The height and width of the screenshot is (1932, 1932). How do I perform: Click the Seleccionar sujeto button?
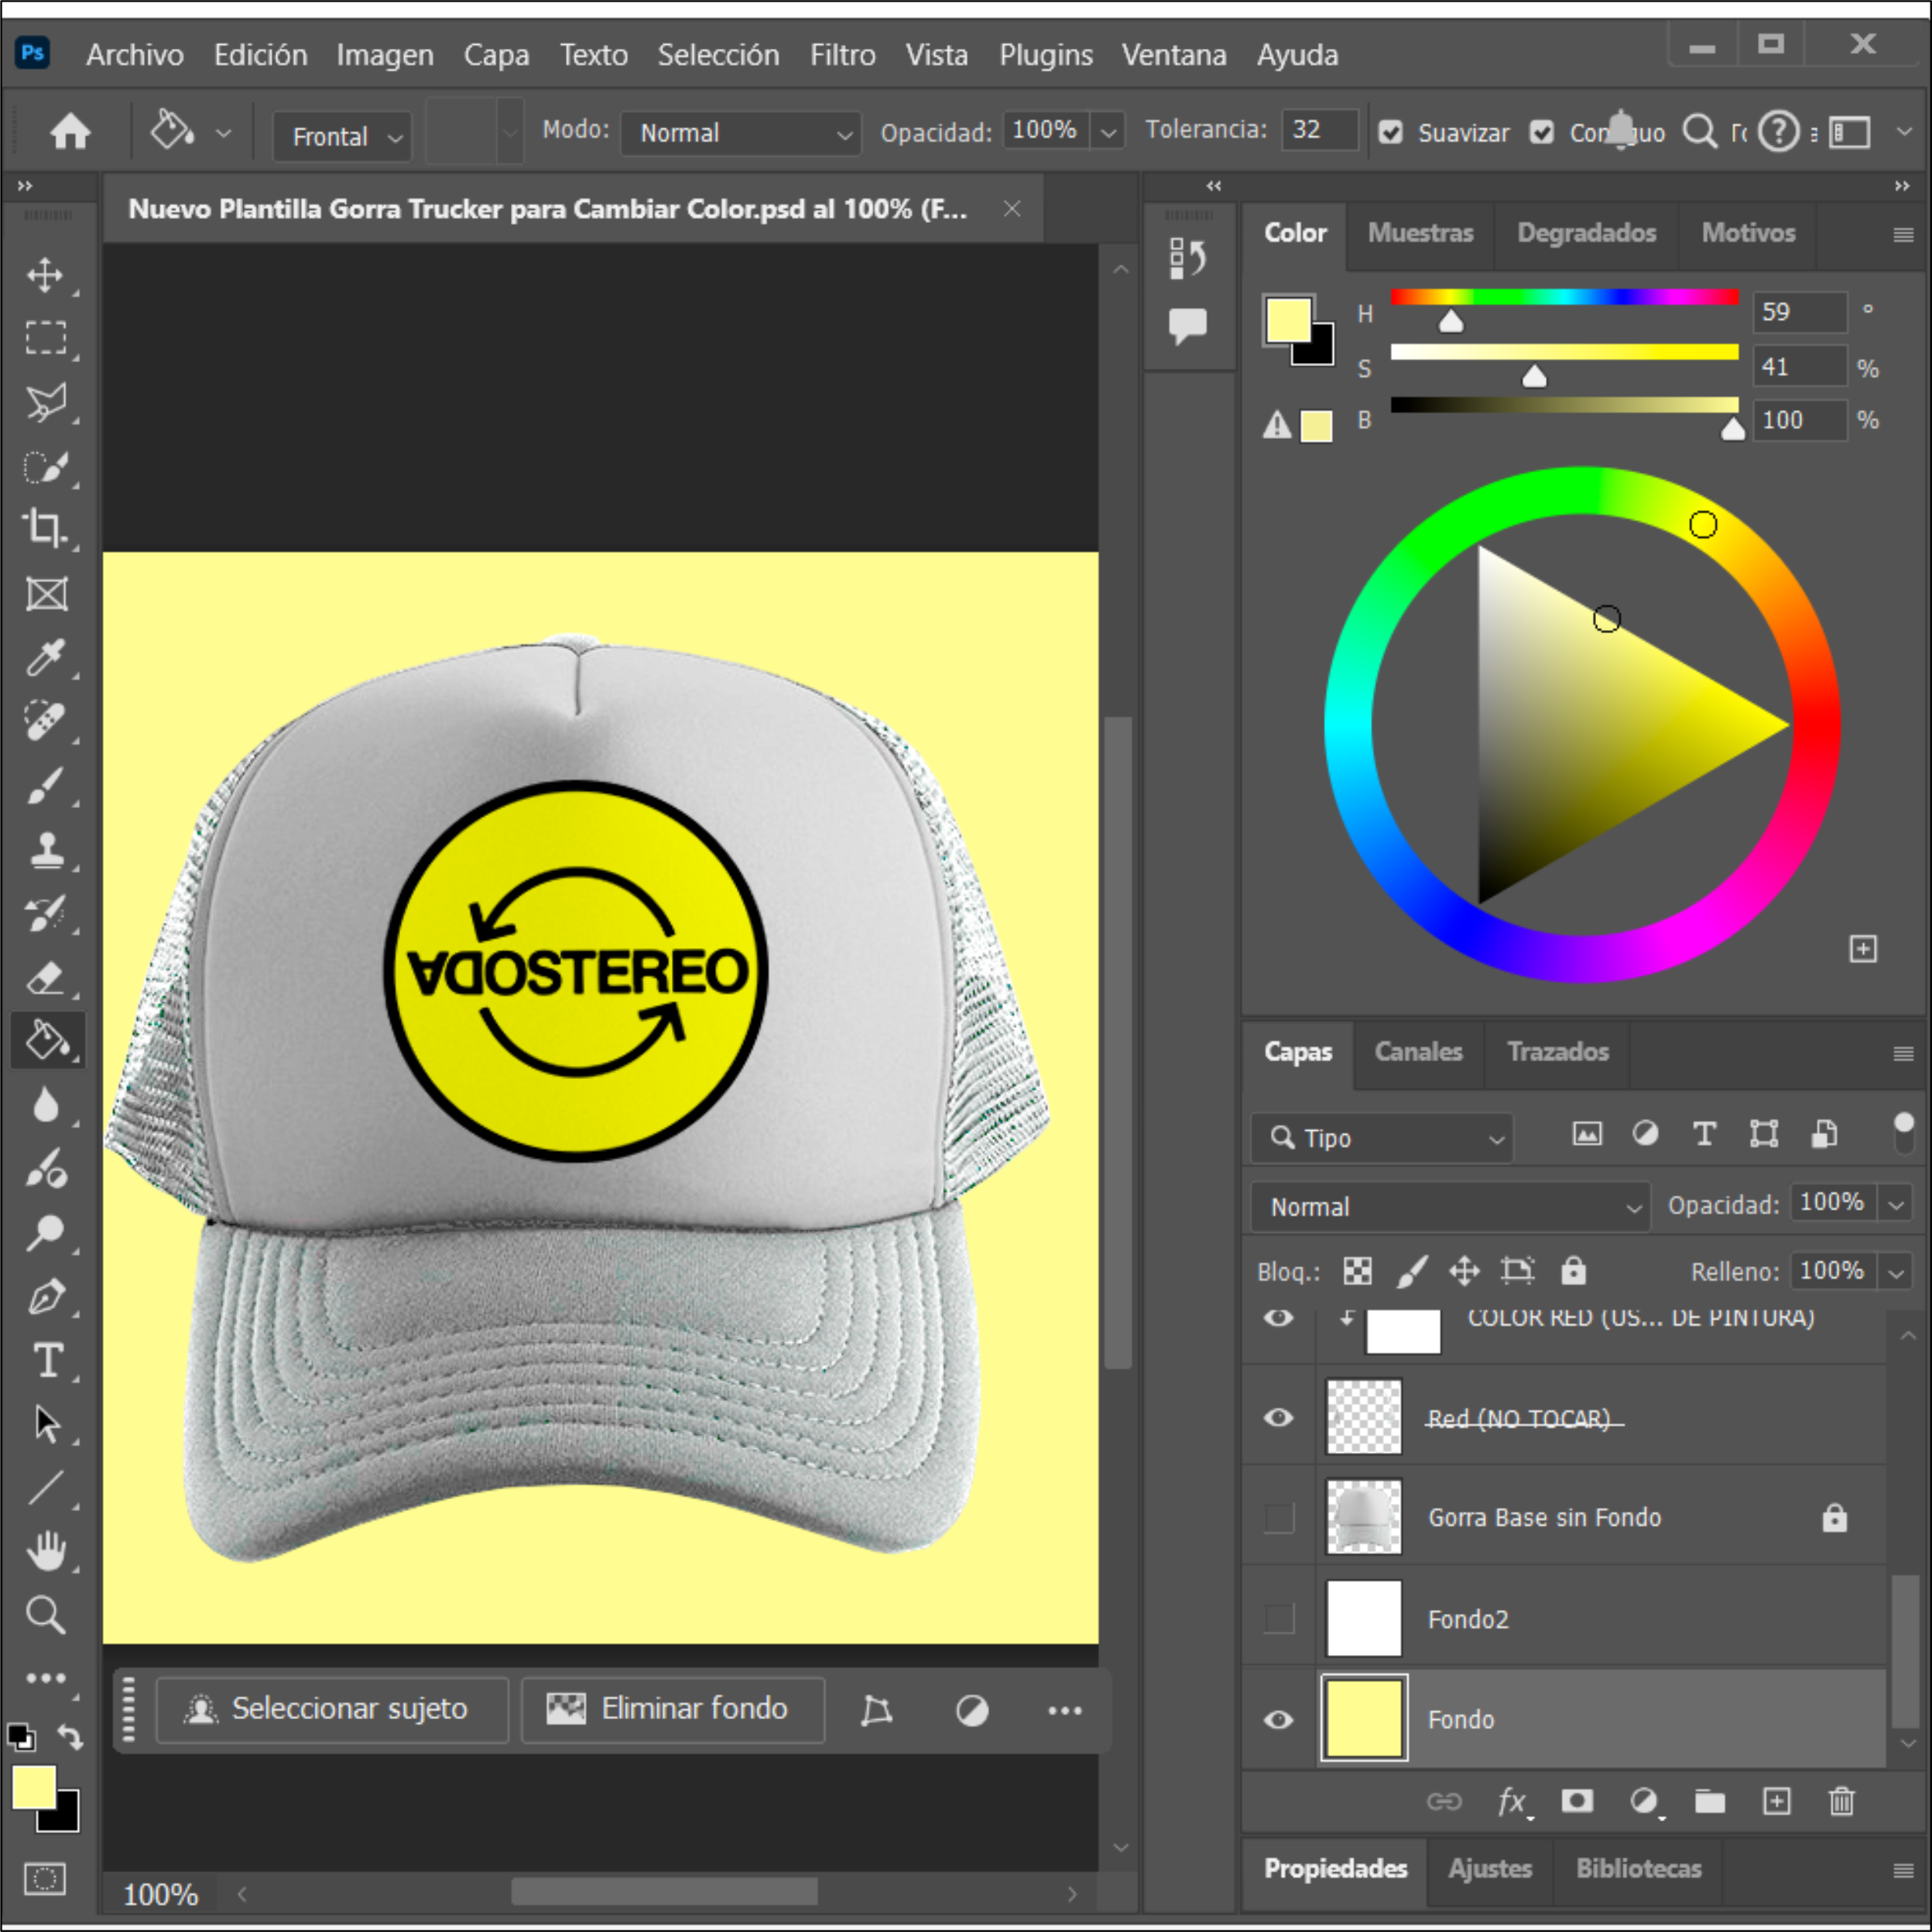coord(331,1709)
